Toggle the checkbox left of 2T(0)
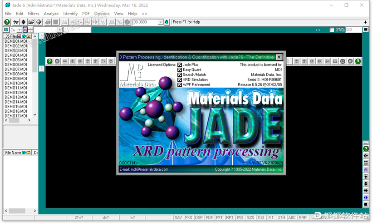The image size is (372, 223). (x=332, y=30)
